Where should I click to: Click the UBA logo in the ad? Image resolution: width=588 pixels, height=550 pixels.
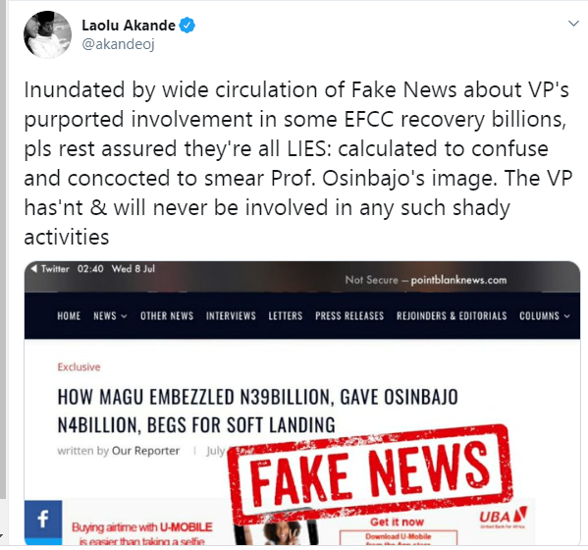(503, 517)
